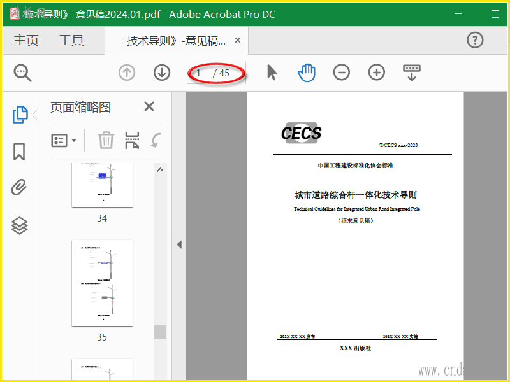Switch to the 主页 tab

coord(26,41)
